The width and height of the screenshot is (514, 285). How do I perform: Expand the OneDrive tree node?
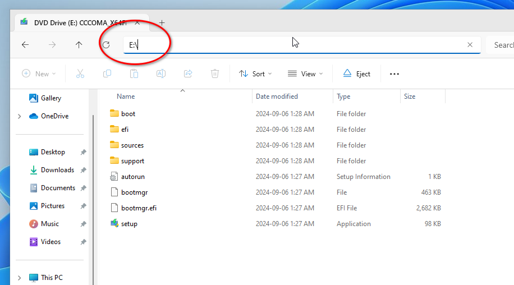click(19, 116)
